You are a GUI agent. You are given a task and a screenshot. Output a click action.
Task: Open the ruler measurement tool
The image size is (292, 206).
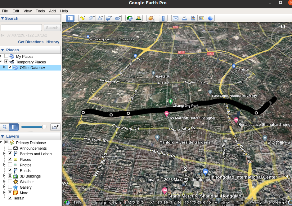pyautogui.click(x=163, y=18)
